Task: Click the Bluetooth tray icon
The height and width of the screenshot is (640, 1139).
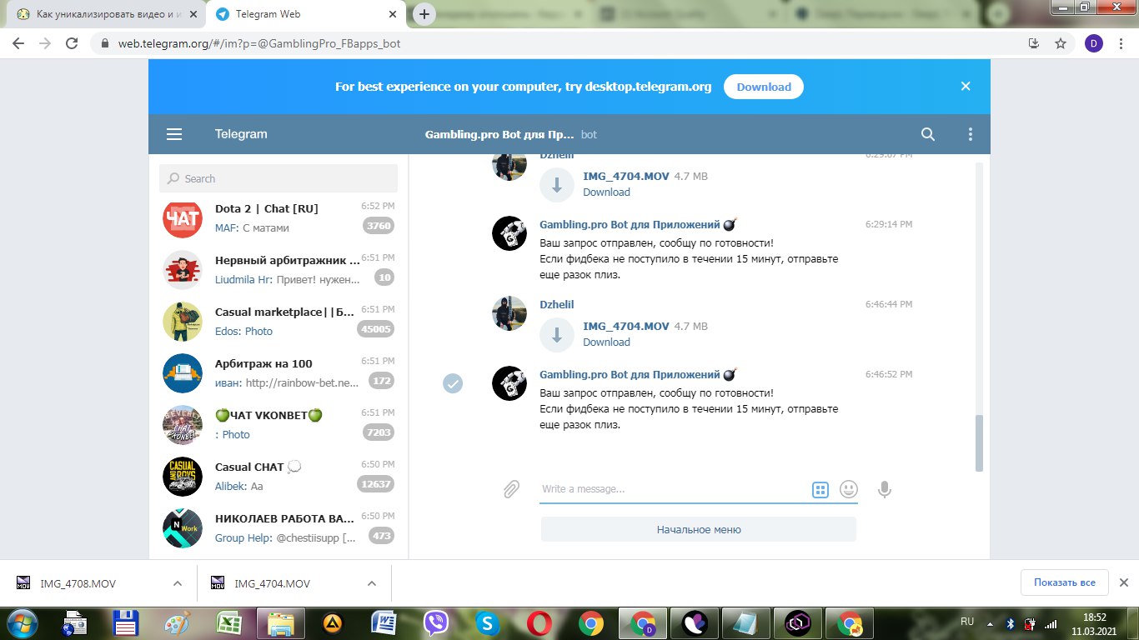Action: point(1009,622)
